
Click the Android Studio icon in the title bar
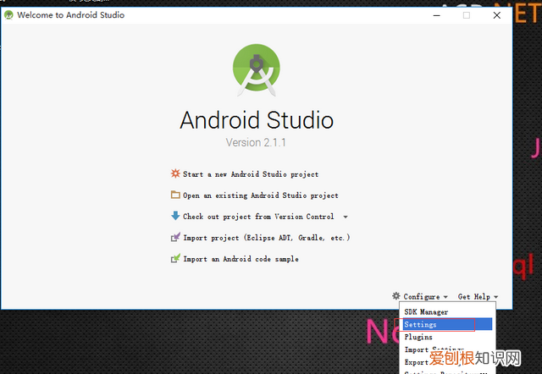(x=8, y=15)
